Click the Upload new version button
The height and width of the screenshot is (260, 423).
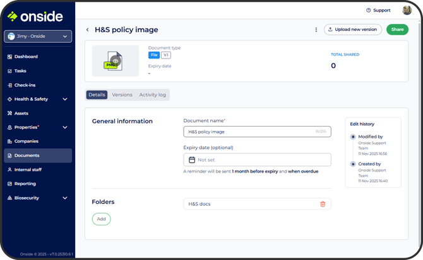click(353, 30)
